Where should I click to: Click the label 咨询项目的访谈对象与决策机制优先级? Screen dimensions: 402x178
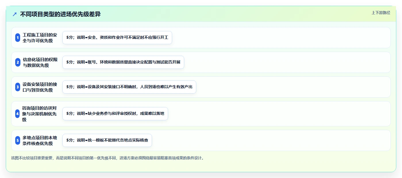[x=40, y=114]
